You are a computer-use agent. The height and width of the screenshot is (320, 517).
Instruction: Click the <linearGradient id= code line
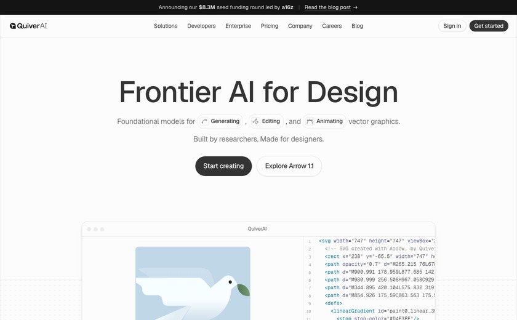(x=382, y=311)
